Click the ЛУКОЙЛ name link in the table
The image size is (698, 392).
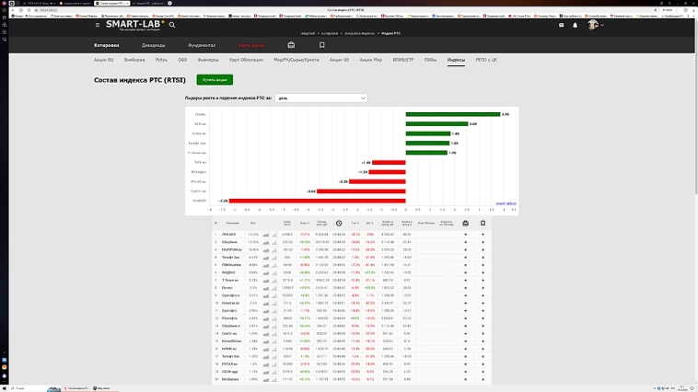229,235
